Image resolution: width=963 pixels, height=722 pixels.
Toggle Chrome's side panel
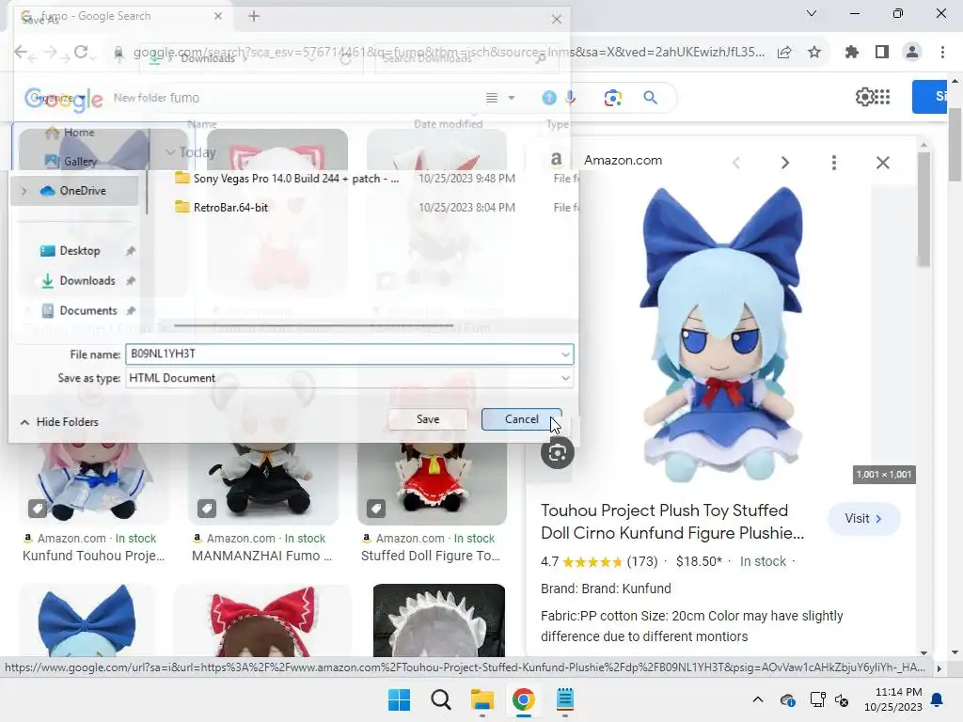point(882,53)
